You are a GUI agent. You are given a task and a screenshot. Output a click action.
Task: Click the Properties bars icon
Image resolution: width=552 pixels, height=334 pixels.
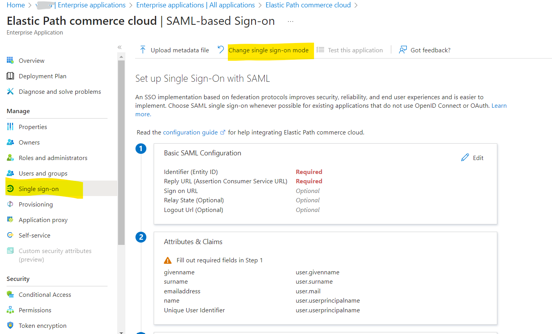(x=10, y=127)
